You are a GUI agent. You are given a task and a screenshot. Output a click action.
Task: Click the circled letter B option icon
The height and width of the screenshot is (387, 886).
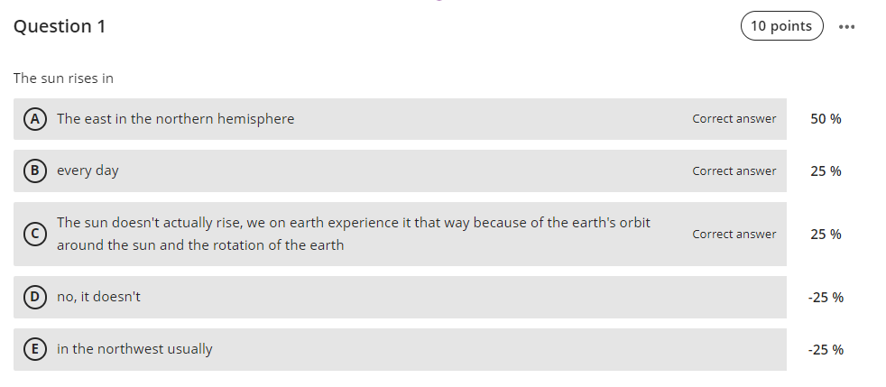point(34,170)
